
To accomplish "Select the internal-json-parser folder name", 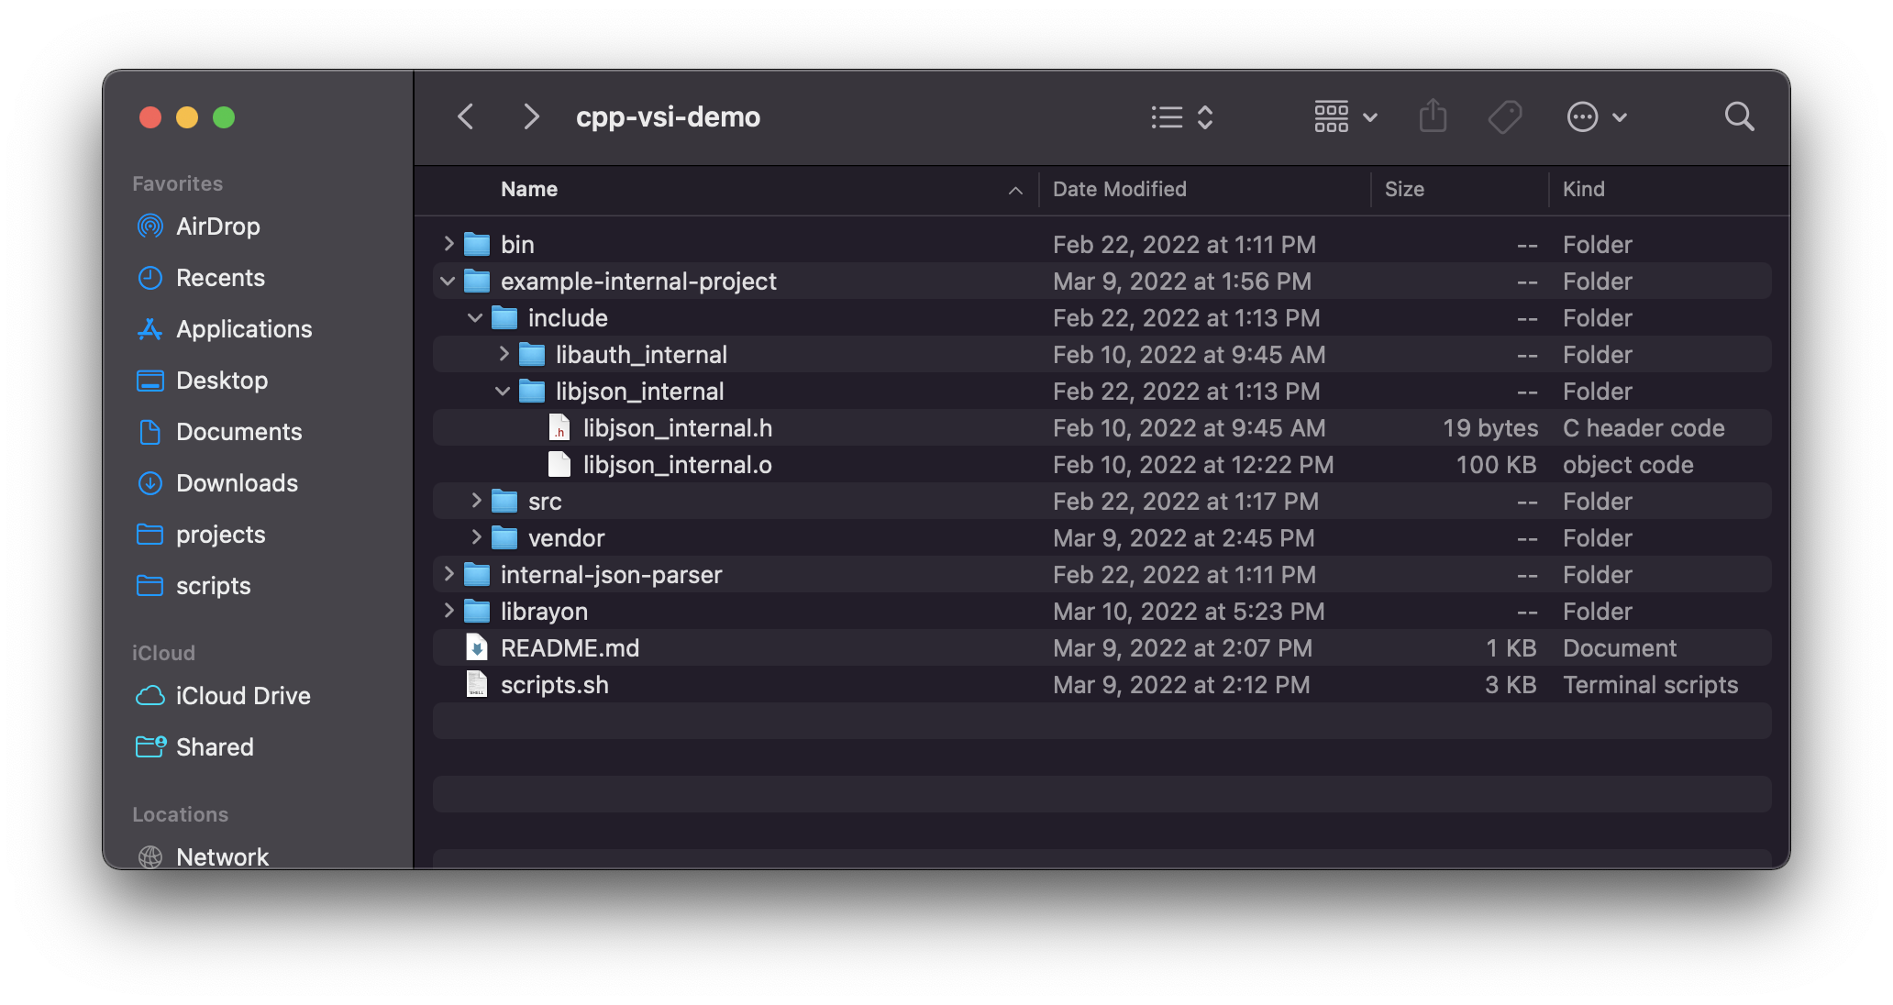I will tap(611, 575).
